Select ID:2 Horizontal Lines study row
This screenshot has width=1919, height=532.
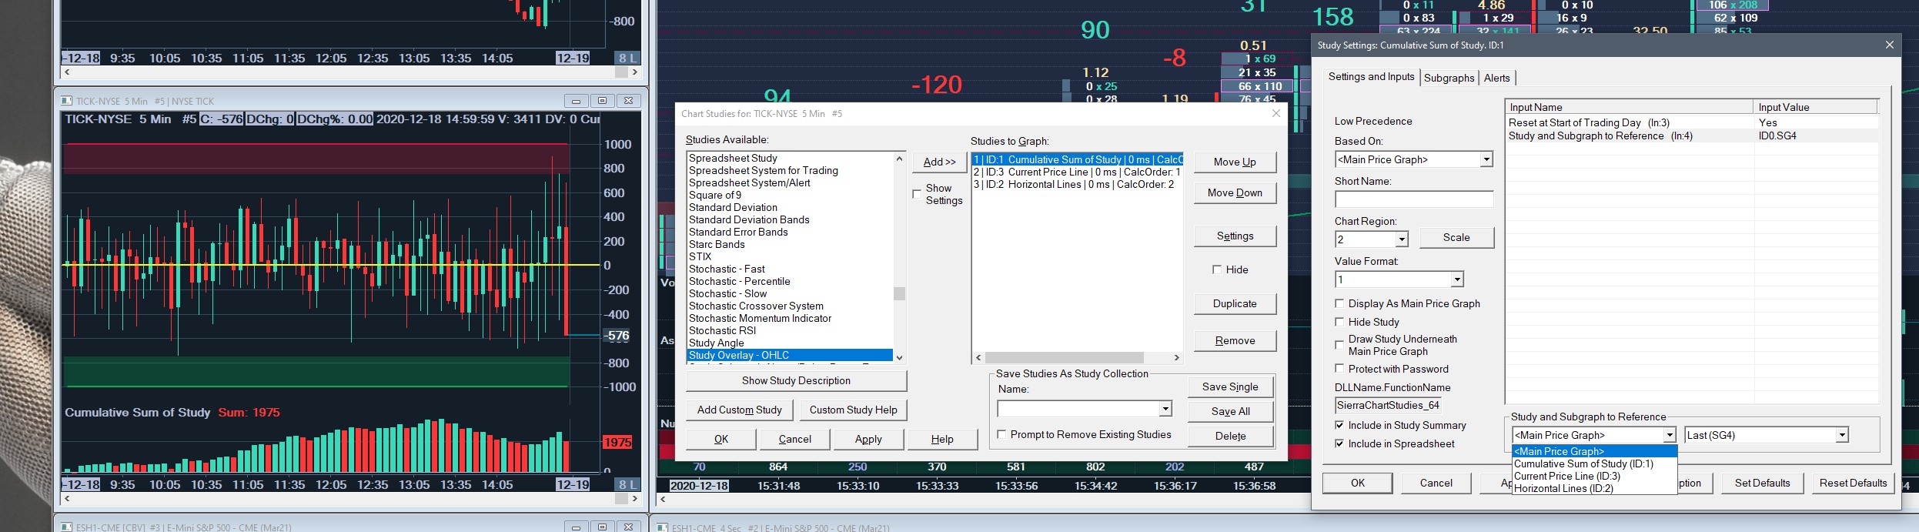click(1077, 184)
